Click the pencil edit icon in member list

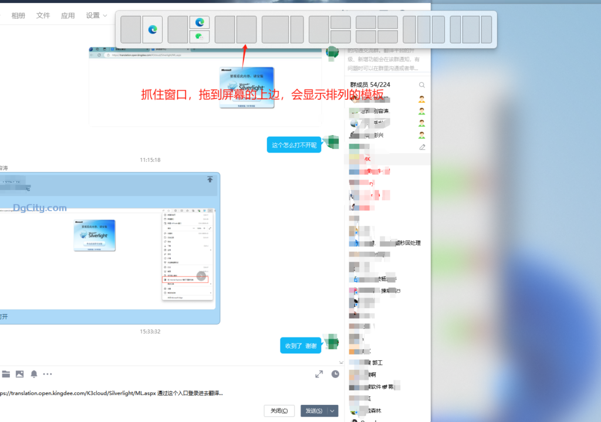(422, 147)
